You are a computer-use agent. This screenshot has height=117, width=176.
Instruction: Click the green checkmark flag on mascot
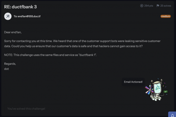coord(165,91)
